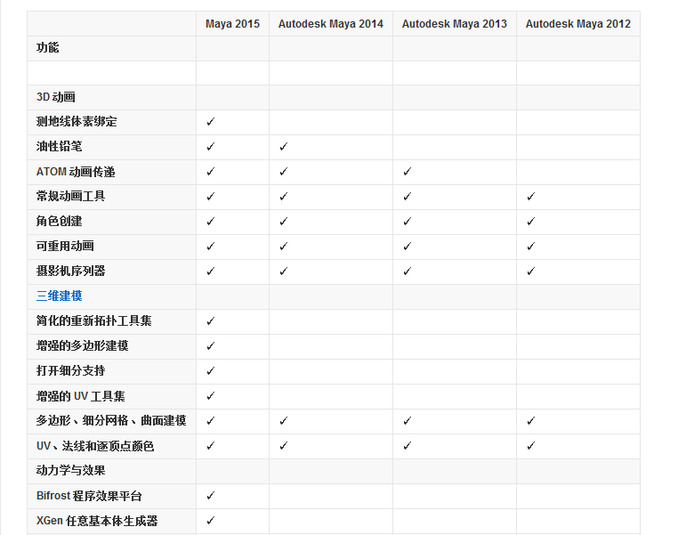Viewport: 678px width, 535px height.
Task: Click the 摄影机序列器 checkmark under Maya 2015
Action: (x=211, y=272)
